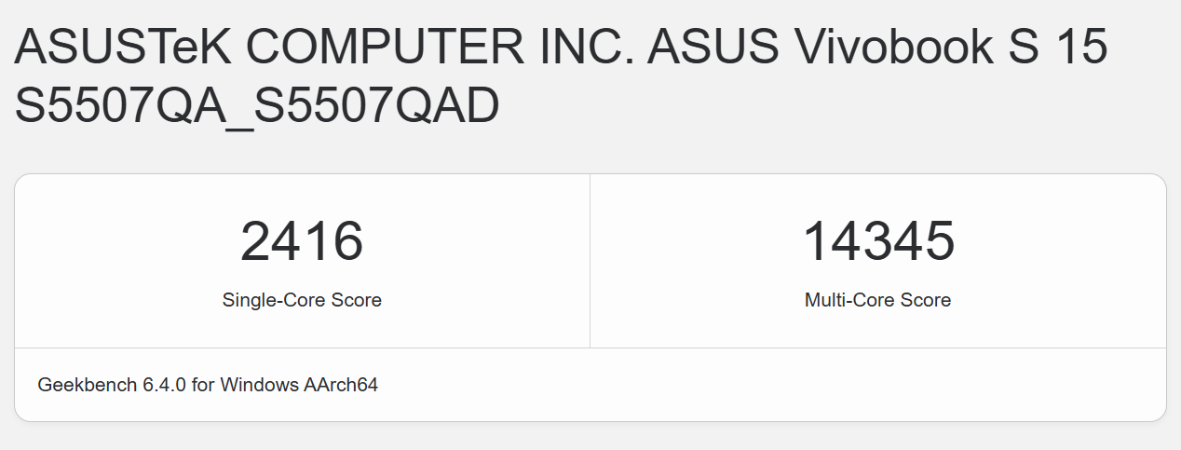Click the horizontal line above Geekbench text
Viewport: 1181px width, 450px height.
[x=590, y=348]
